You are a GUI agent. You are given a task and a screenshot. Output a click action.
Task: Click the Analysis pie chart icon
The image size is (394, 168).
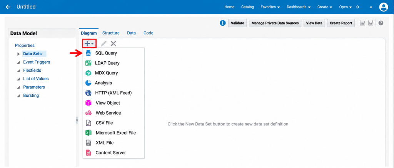coord(88,83)
